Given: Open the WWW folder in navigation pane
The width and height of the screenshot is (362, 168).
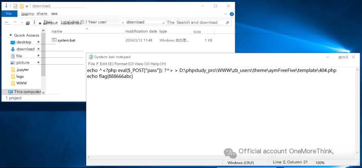Looking at the screenshot, I should click(22, 83).
